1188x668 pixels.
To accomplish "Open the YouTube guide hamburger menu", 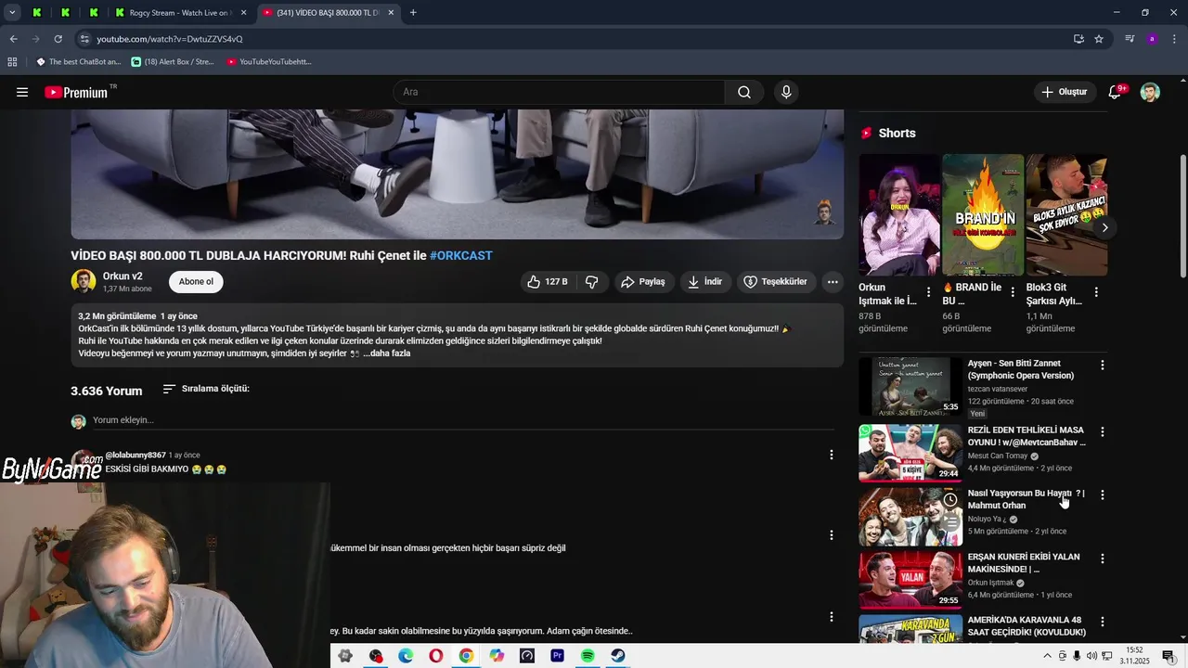I will 22,92.
